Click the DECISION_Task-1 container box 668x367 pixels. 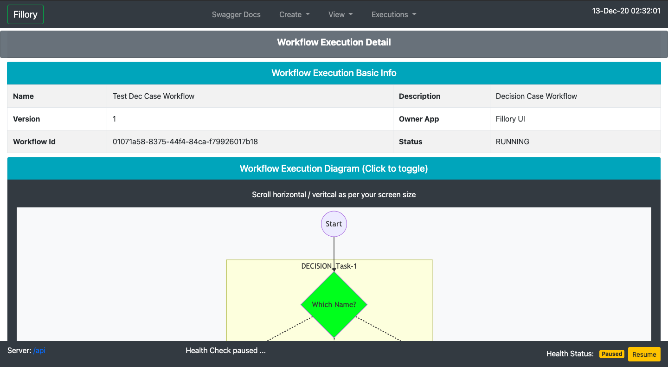coord(329,266)
